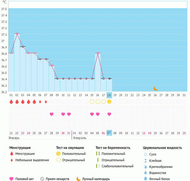The image size is (190, 181).
Task: Click the positive ovulation test on day 18
Action: point(109,102)
